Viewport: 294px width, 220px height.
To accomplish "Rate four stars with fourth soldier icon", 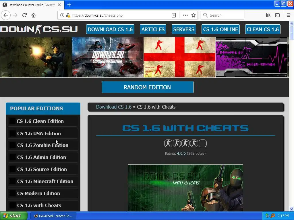I will point(194,144).
